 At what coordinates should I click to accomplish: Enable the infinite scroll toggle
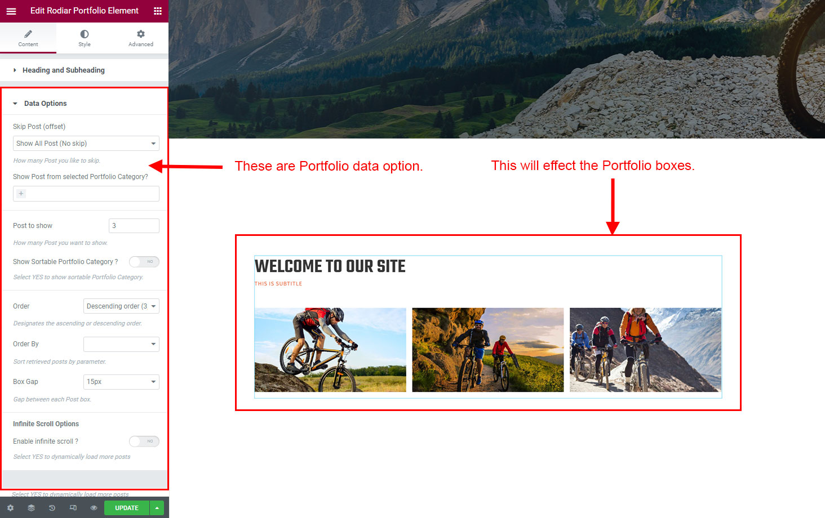(x=144, y=441)
